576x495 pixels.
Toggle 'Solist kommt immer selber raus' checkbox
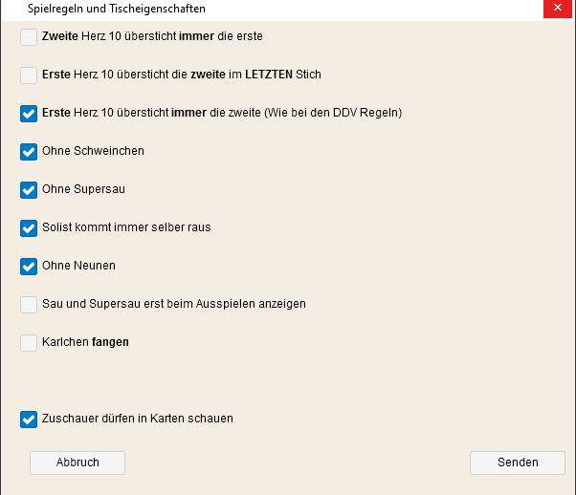click(29, 228)
